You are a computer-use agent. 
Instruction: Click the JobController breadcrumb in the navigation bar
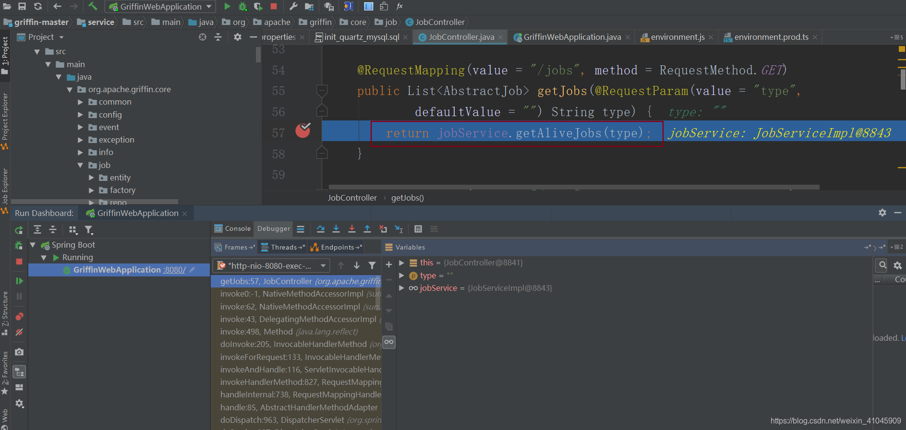click(435, 22)
